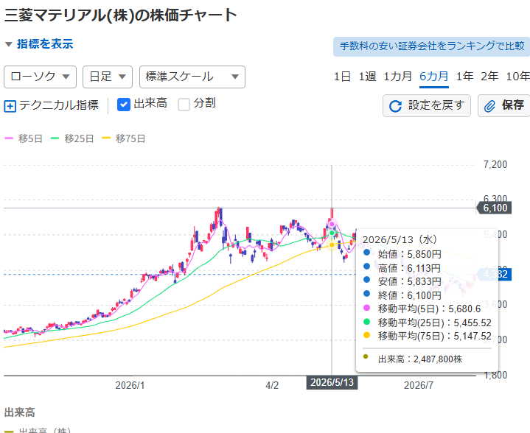Click the 2026/5/13 date marker on axis
Image resolution: width=530 pixels, height=433 pixels.
pyautogui.click(x=332, y=383)
